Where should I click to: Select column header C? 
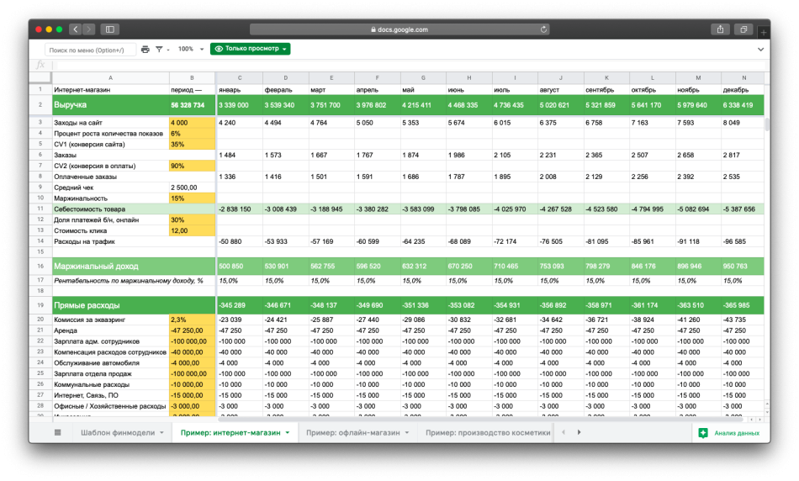point(240,77)
